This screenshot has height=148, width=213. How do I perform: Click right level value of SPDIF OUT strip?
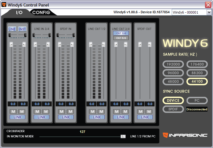150,104
